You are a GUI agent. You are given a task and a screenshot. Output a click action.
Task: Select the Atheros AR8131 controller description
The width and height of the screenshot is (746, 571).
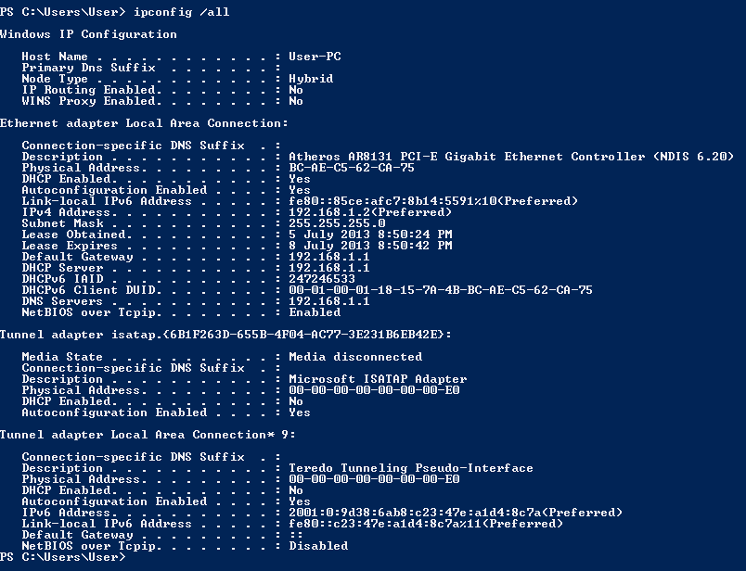511,157
